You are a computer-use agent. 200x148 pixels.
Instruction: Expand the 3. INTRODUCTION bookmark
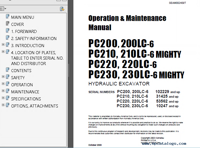3,45
